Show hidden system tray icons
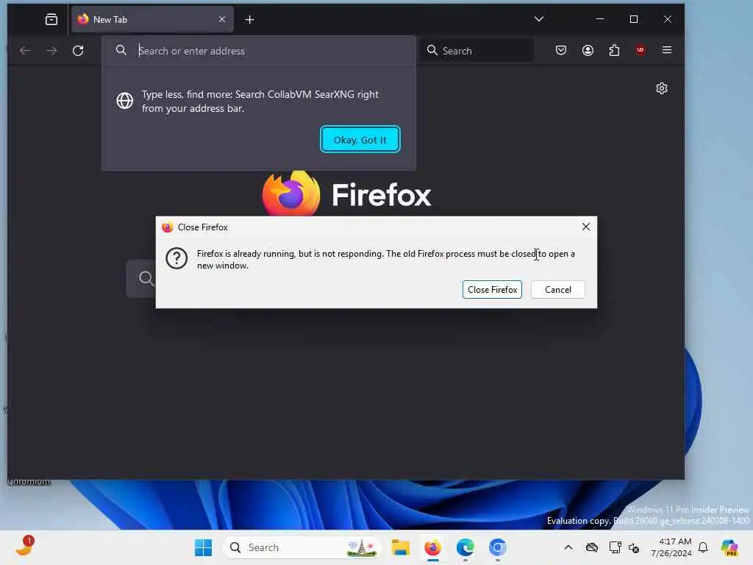Screen dimensions: 753x565 coord(568,547)
